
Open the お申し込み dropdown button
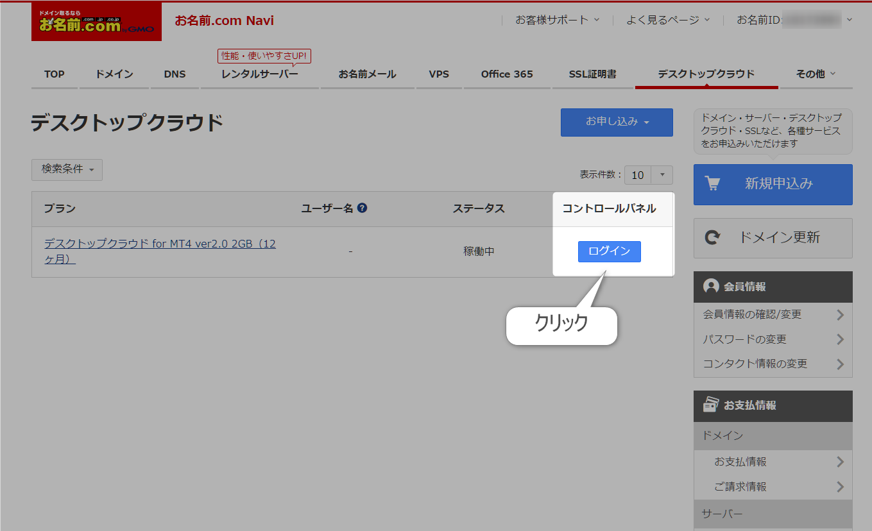point(617,122)
